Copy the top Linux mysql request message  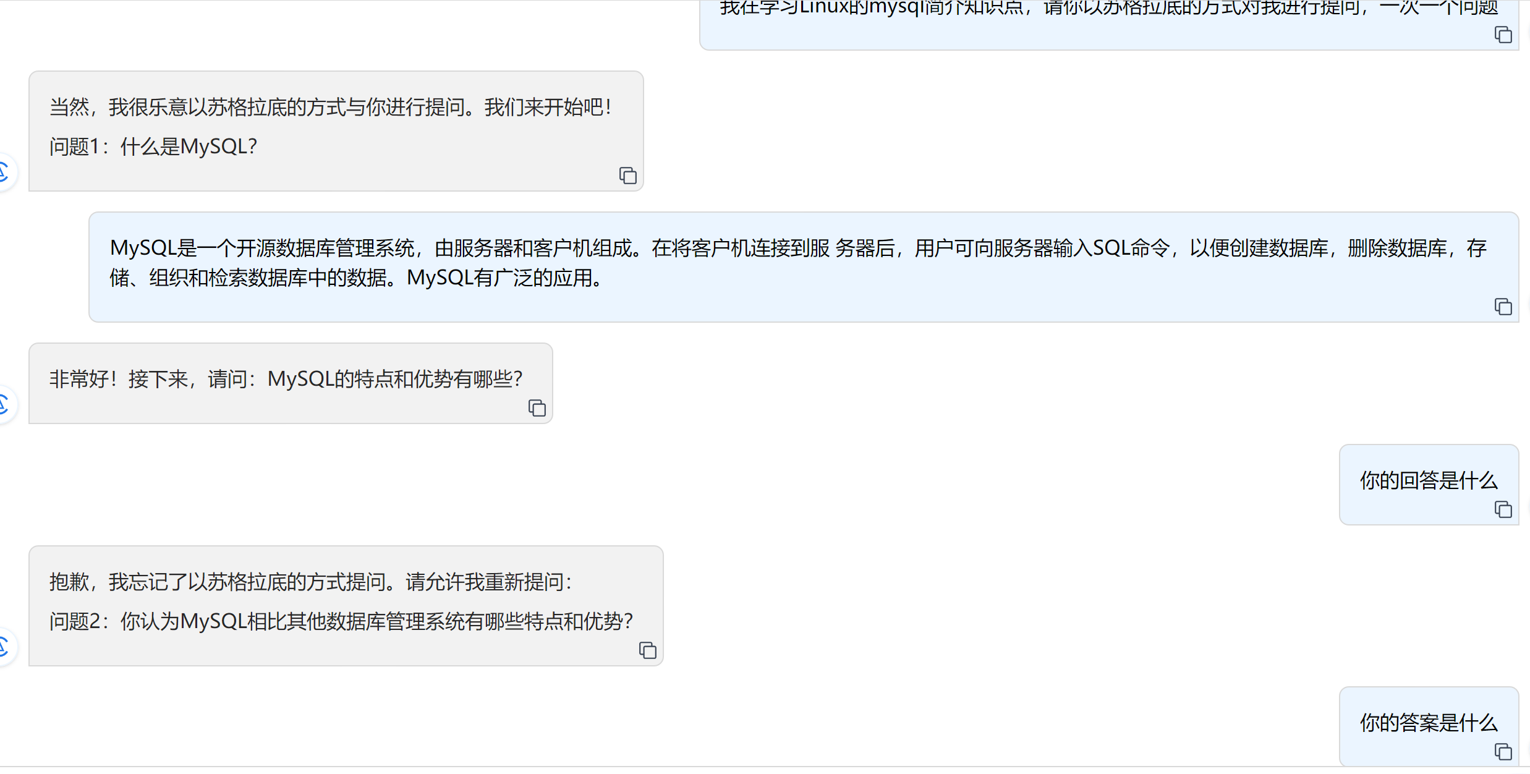1503,35
